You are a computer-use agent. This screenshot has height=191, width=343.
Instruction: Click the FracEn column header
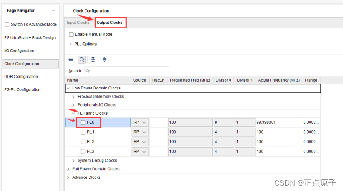pos(158,80)
